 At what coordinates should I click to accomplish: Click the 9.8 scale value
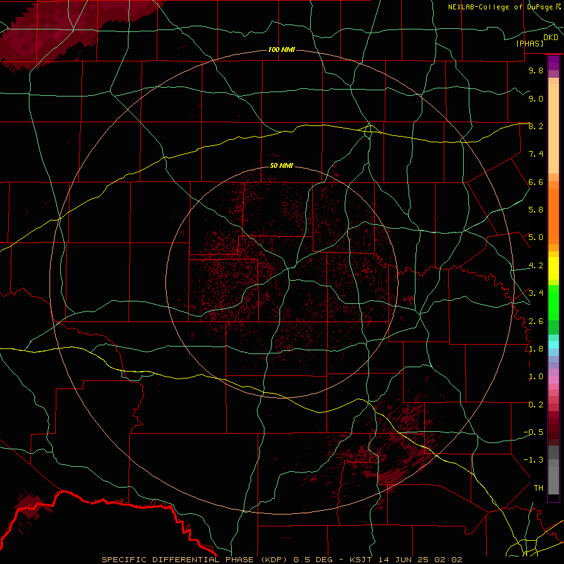(536, 70)
